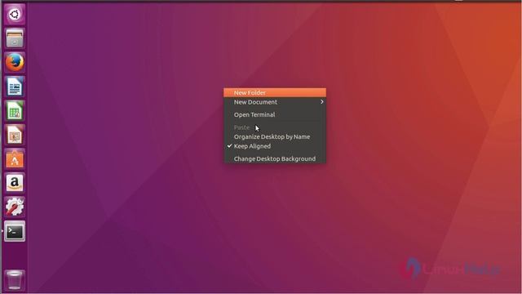The width and height of the screenshot is (522, 294).
Task: Switch to the Terminal launcher icon
Action: (15, 231)
